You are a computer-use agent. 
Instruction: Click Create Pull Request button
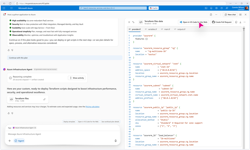tap(222, 22)
